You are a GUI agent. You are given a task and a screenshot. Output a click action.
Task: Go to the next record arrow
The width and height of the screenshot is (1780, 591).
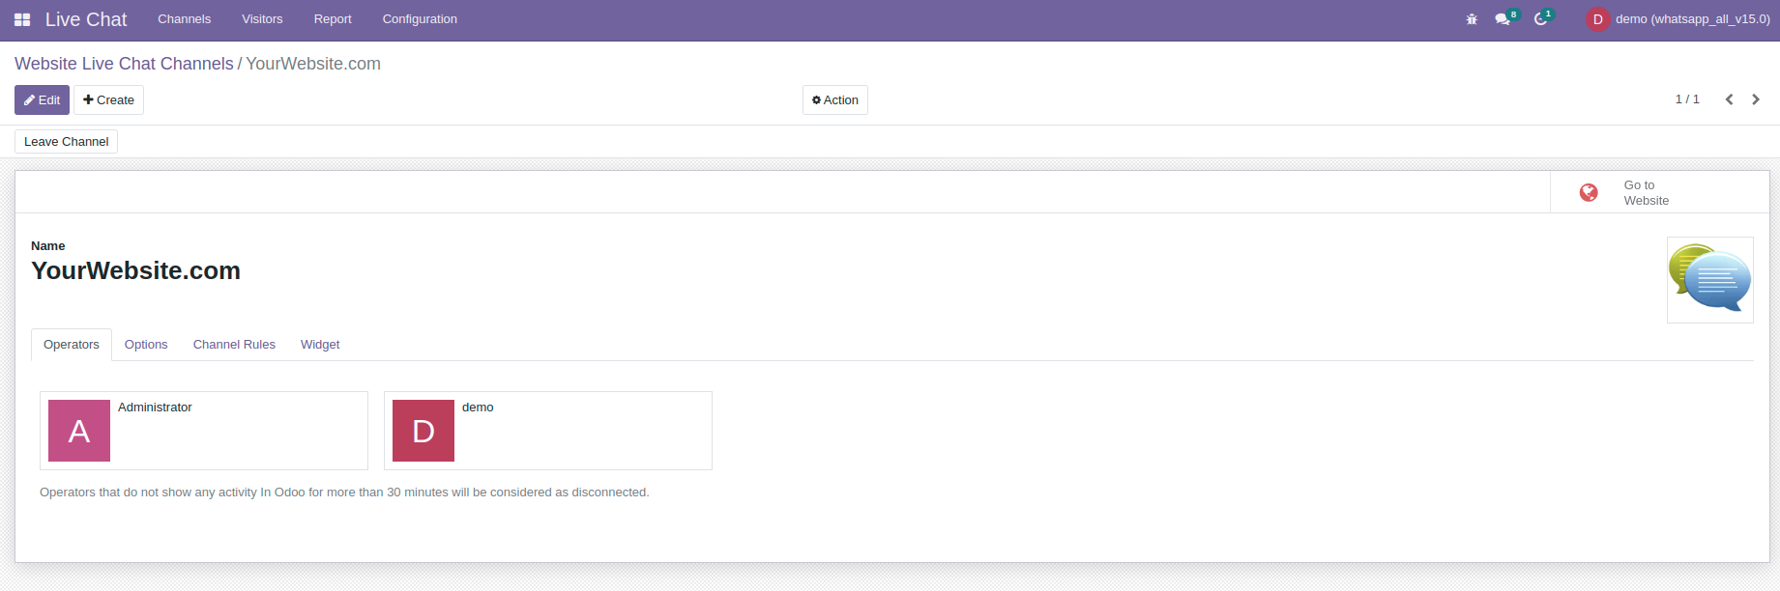1756,99
